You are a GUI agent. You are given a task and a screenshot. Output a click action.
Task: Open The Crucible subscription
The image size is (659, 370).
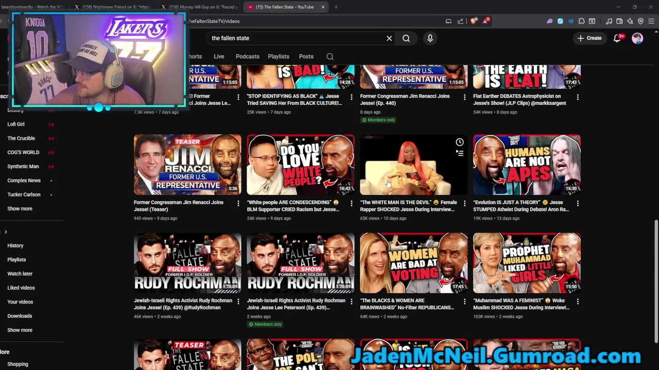21,138
